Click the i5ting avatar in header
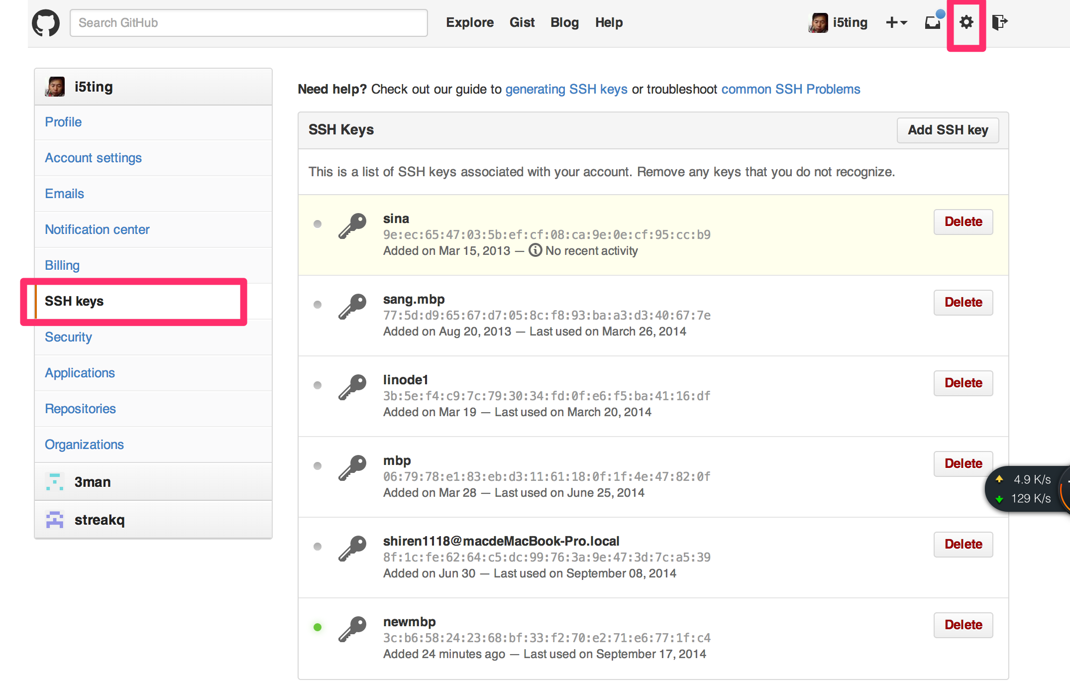Screen dimensions: 1070x681 [x=818, y=23]
